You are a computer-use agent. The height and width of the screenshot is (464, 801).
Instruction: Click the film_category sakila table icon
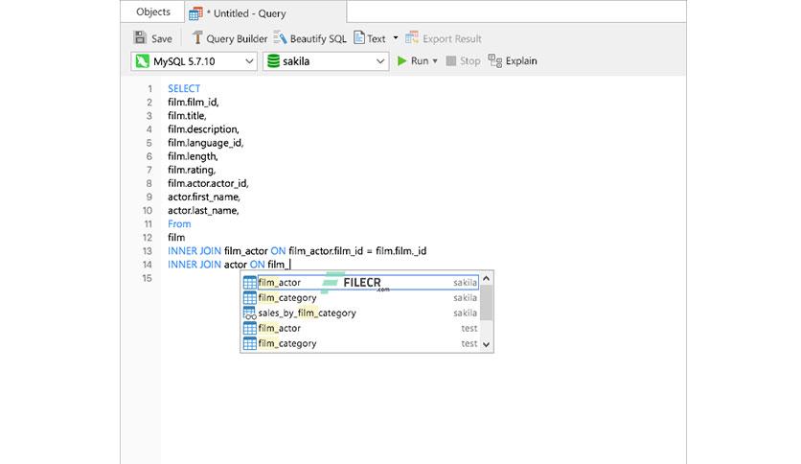249,297
